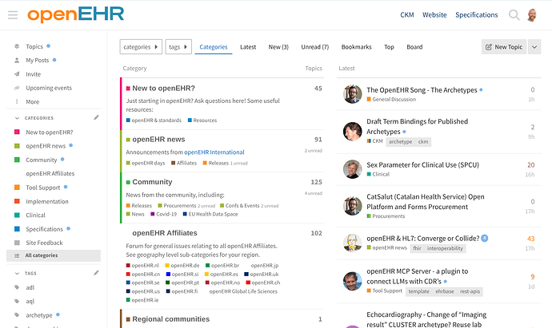This screenshot has width=552, height=328.
Task: Open the Bookmarks tab
Action: click(x=357, y=47)
